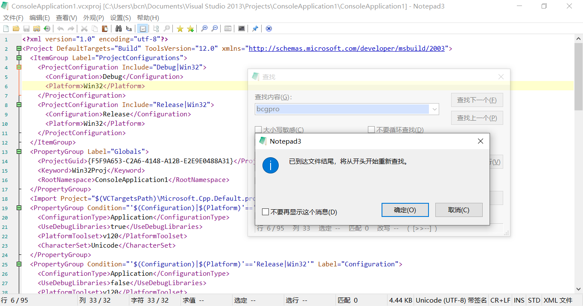
Task: Open the search history dropdown for bcgpro
Action: click(435, 110)
